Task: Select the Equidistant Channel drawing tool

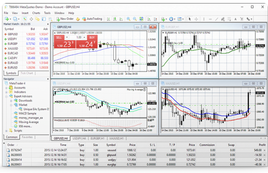Action: coord(223,19)
